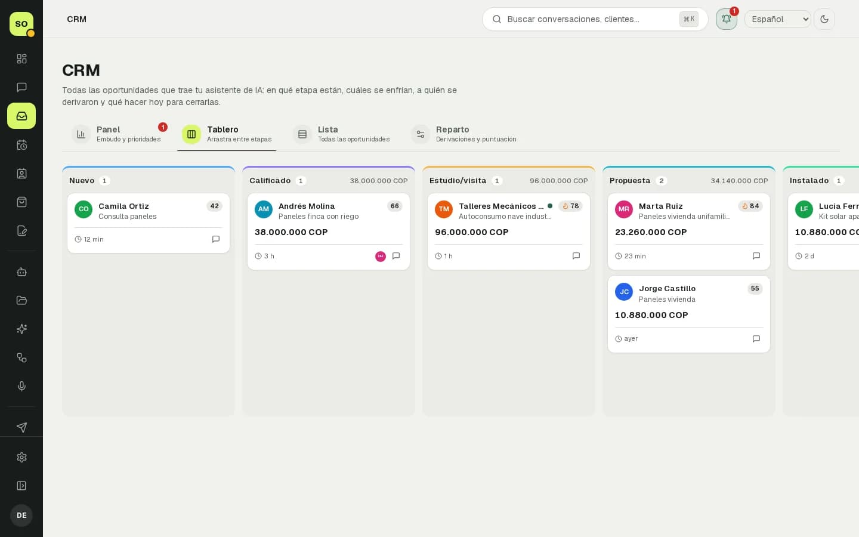Image resolution: width=859 pixels, height=537 pixels.
Task: Click the 38.000.000 COP amount on Andrés card
Action: (291, 232)
